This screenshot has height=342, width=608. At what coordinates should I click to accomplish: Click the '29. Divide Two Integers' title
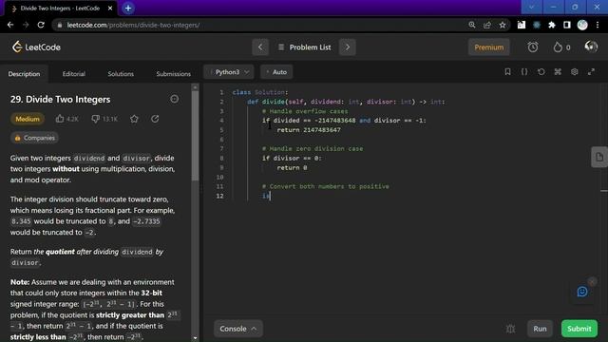pos(61,99)
